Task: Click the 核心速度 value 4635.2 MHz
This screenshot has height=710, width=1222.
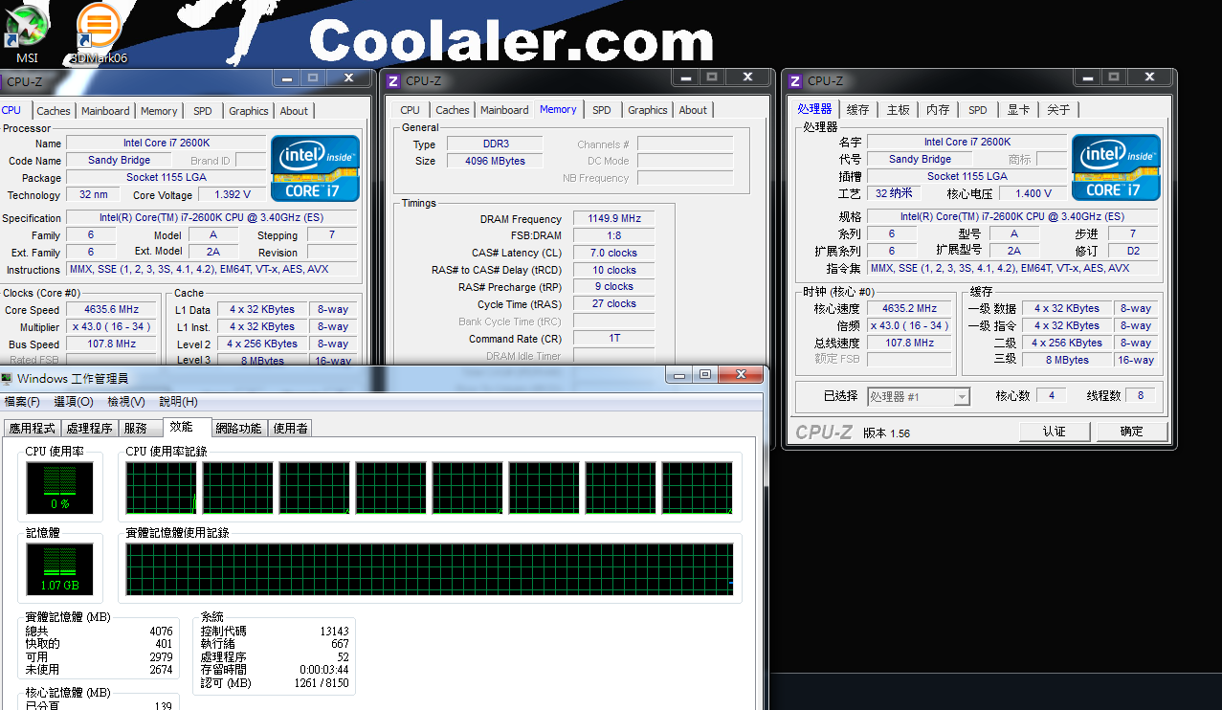Action: coord(909,308)
